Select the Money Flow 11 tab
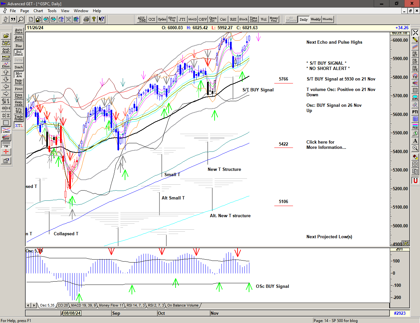Image resolution: width=420 pixels, height=323 pixels. (111, 306)
